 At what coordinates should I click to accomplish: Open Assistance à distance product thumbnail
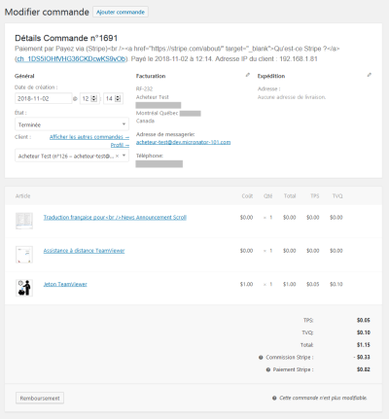[x=24, y=254]
